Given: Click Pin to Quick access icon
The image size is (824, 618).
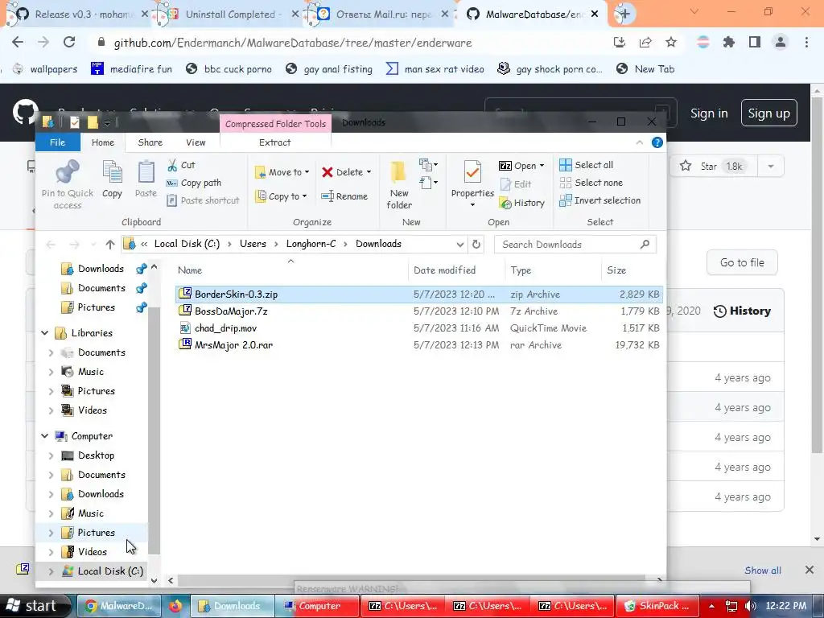Looking at the screenshot, I should point(68,172).
